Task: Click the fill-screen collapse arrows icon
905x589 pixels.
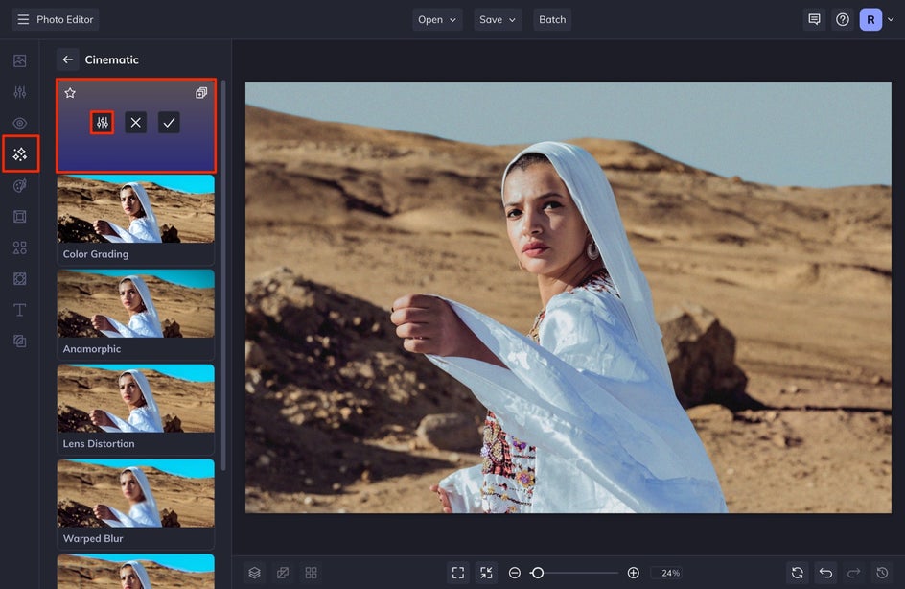Action: click(x=487, y=573)
